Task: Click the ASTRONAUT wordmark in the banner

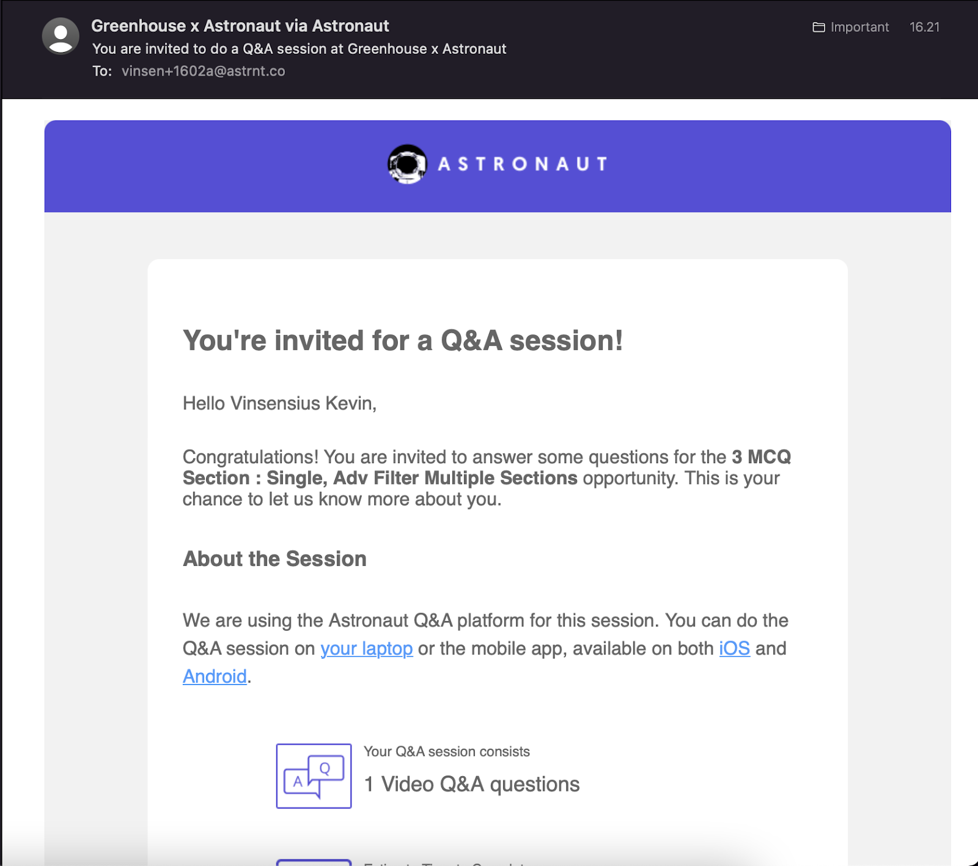Action: 523,164
